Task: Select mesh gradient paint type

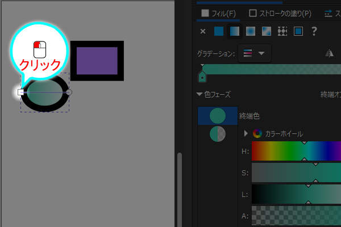Action: pyautogui.click(x=267, y=31)
